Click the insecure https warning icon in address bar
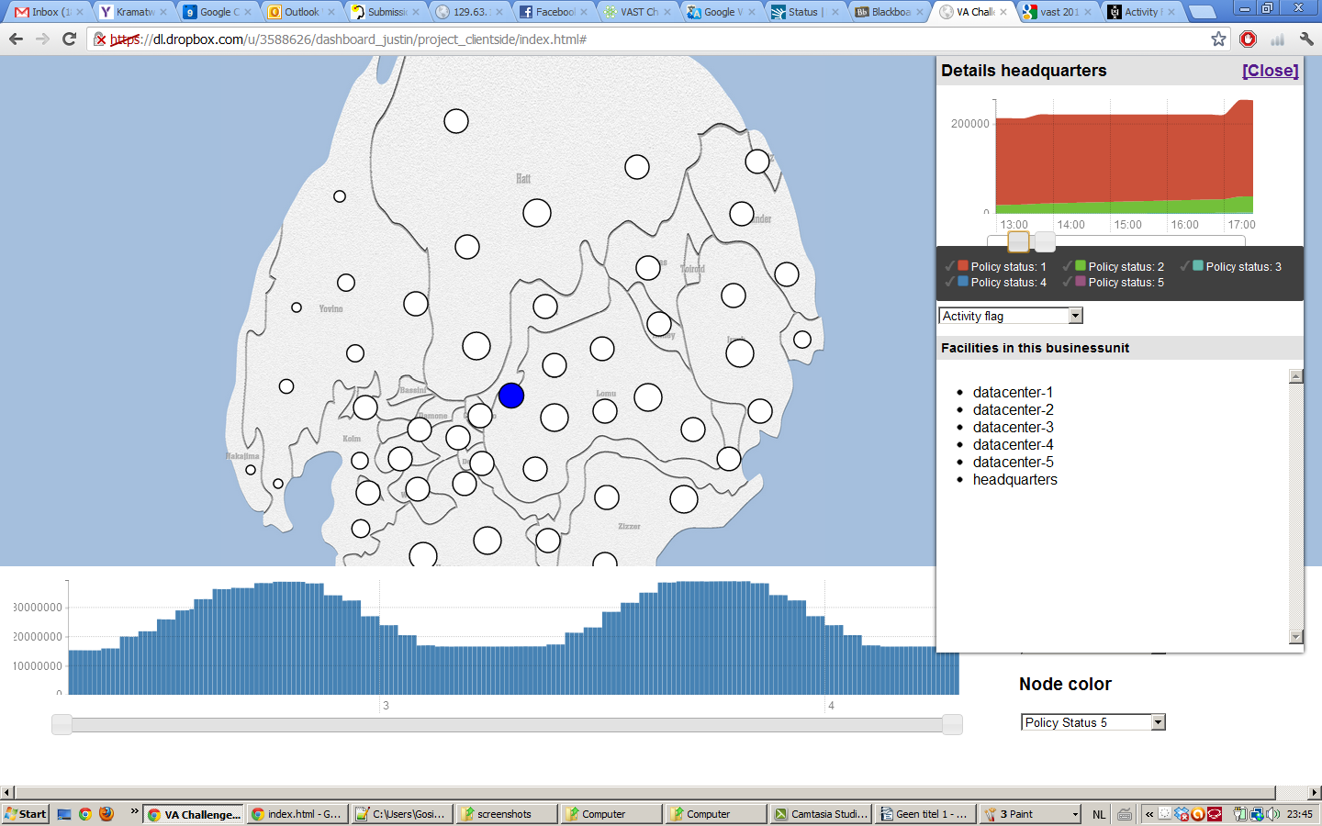 click(x=100, y=39)
